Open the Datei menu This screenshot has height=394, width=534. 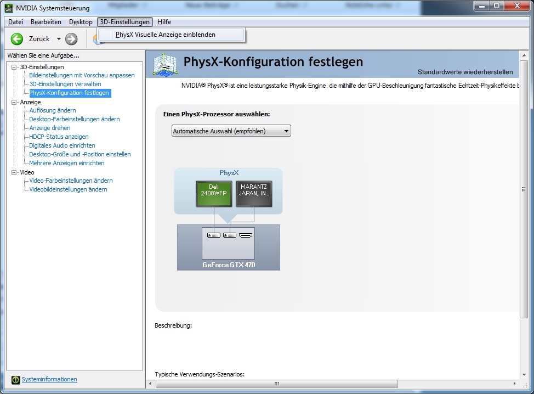(16, 22)
